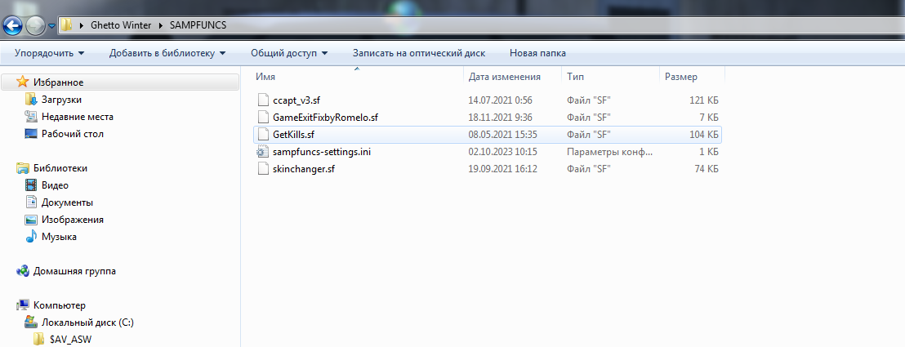Select the skinchanger.sf file icon
The height and width of the screenshot is (347, 905).
coord(262,169)
